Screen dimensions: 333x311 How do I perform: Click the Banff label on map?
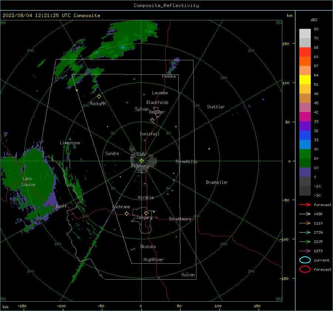61,206
